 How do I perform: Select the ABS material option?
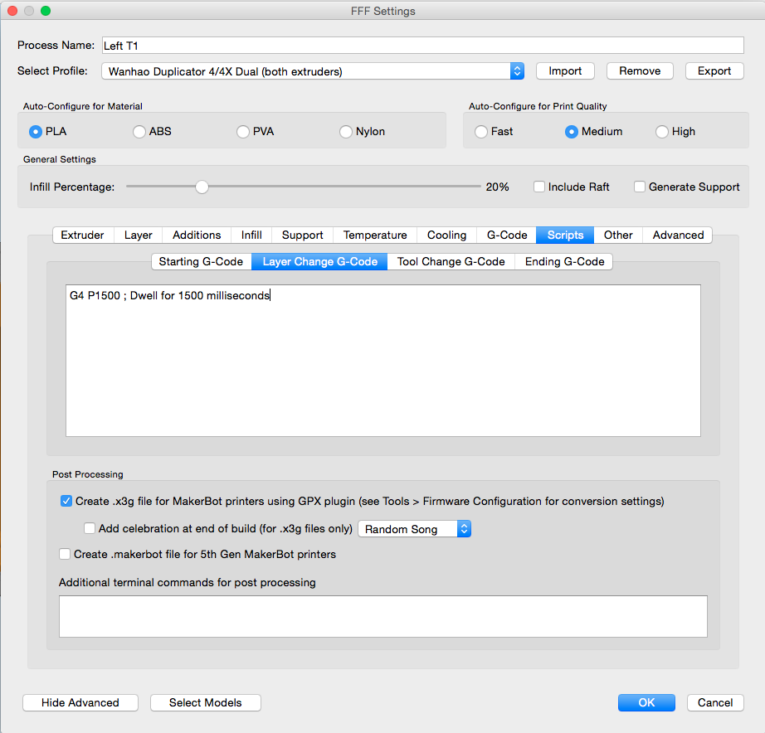tap(139, 132)
